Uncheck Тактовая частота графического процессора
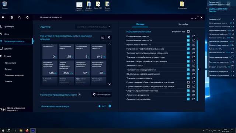236x133 pixels. click(x=188, y=53)
